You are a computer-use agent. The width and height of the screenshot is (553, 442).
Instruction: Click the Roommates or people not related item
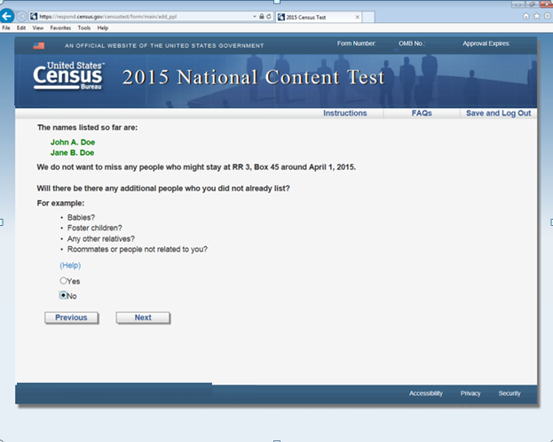click(x=138, y=250)
